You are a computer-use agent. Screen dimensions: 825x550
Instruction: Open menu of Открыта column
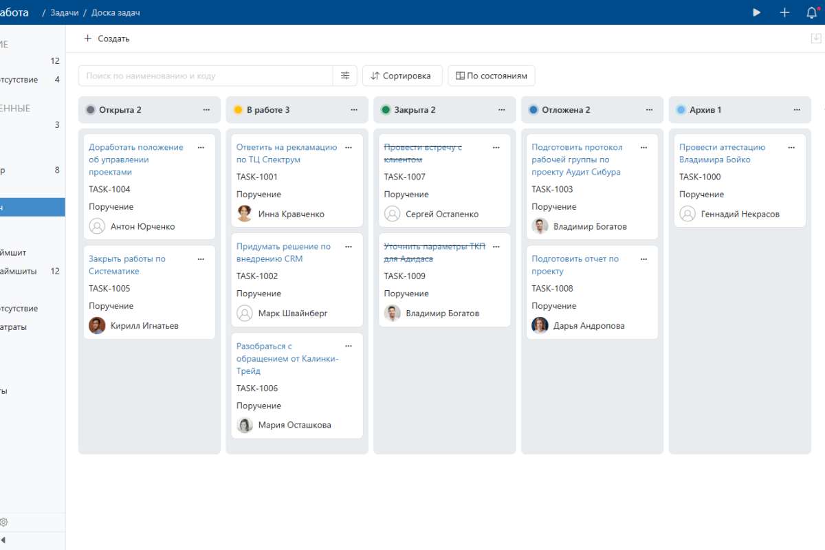(206, 109)
